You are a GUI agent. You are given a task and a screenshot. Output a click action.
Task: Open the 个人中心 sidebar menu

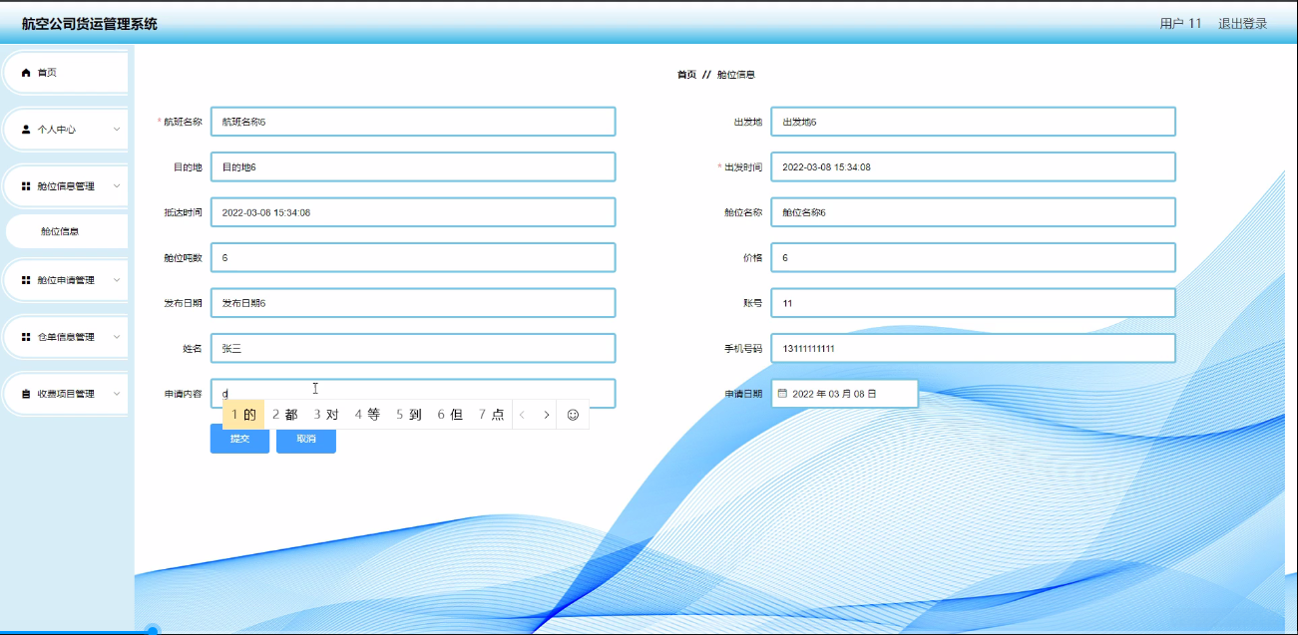coord(66,130)
